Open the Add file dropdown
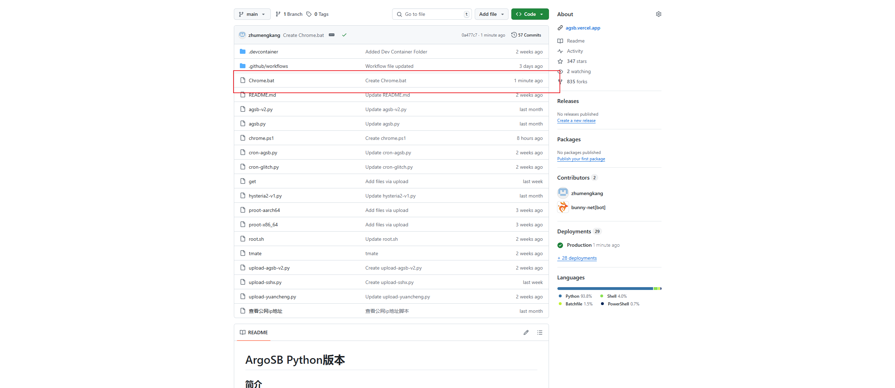 492,14
